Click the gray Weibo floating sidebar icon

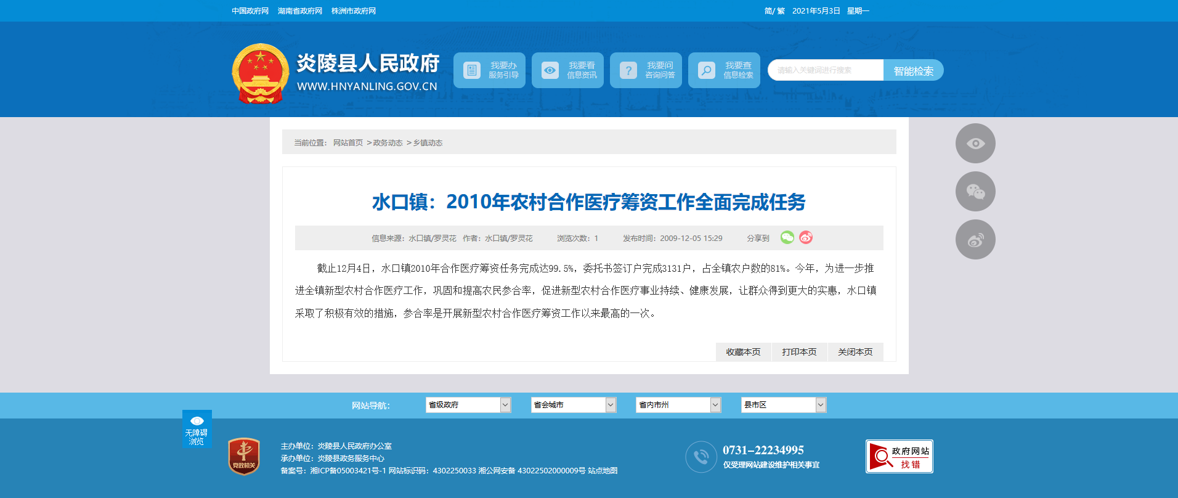coord(975,240)
